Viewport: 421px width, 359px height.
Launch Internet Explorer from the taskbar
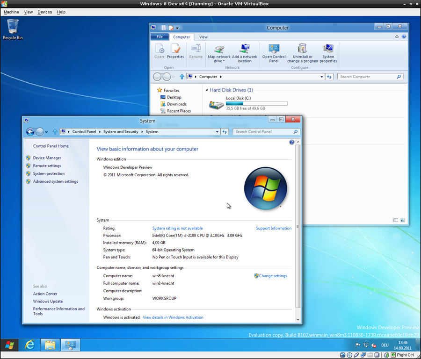click(29, 345)
